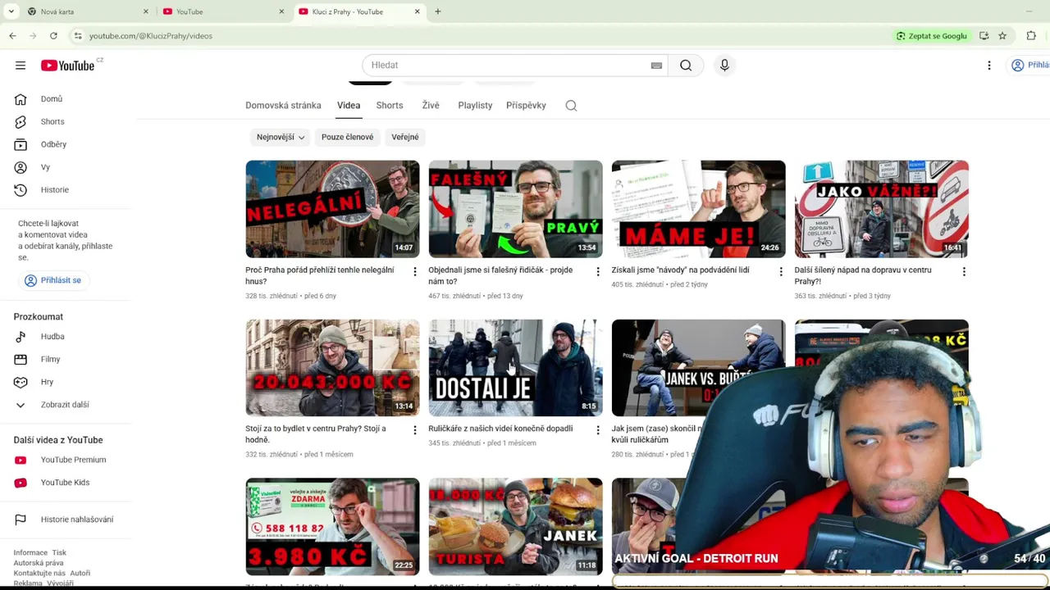Open options for 'Získali jsme návody' video
Viewport: 1050px width, 590px height.
[780, 271]
